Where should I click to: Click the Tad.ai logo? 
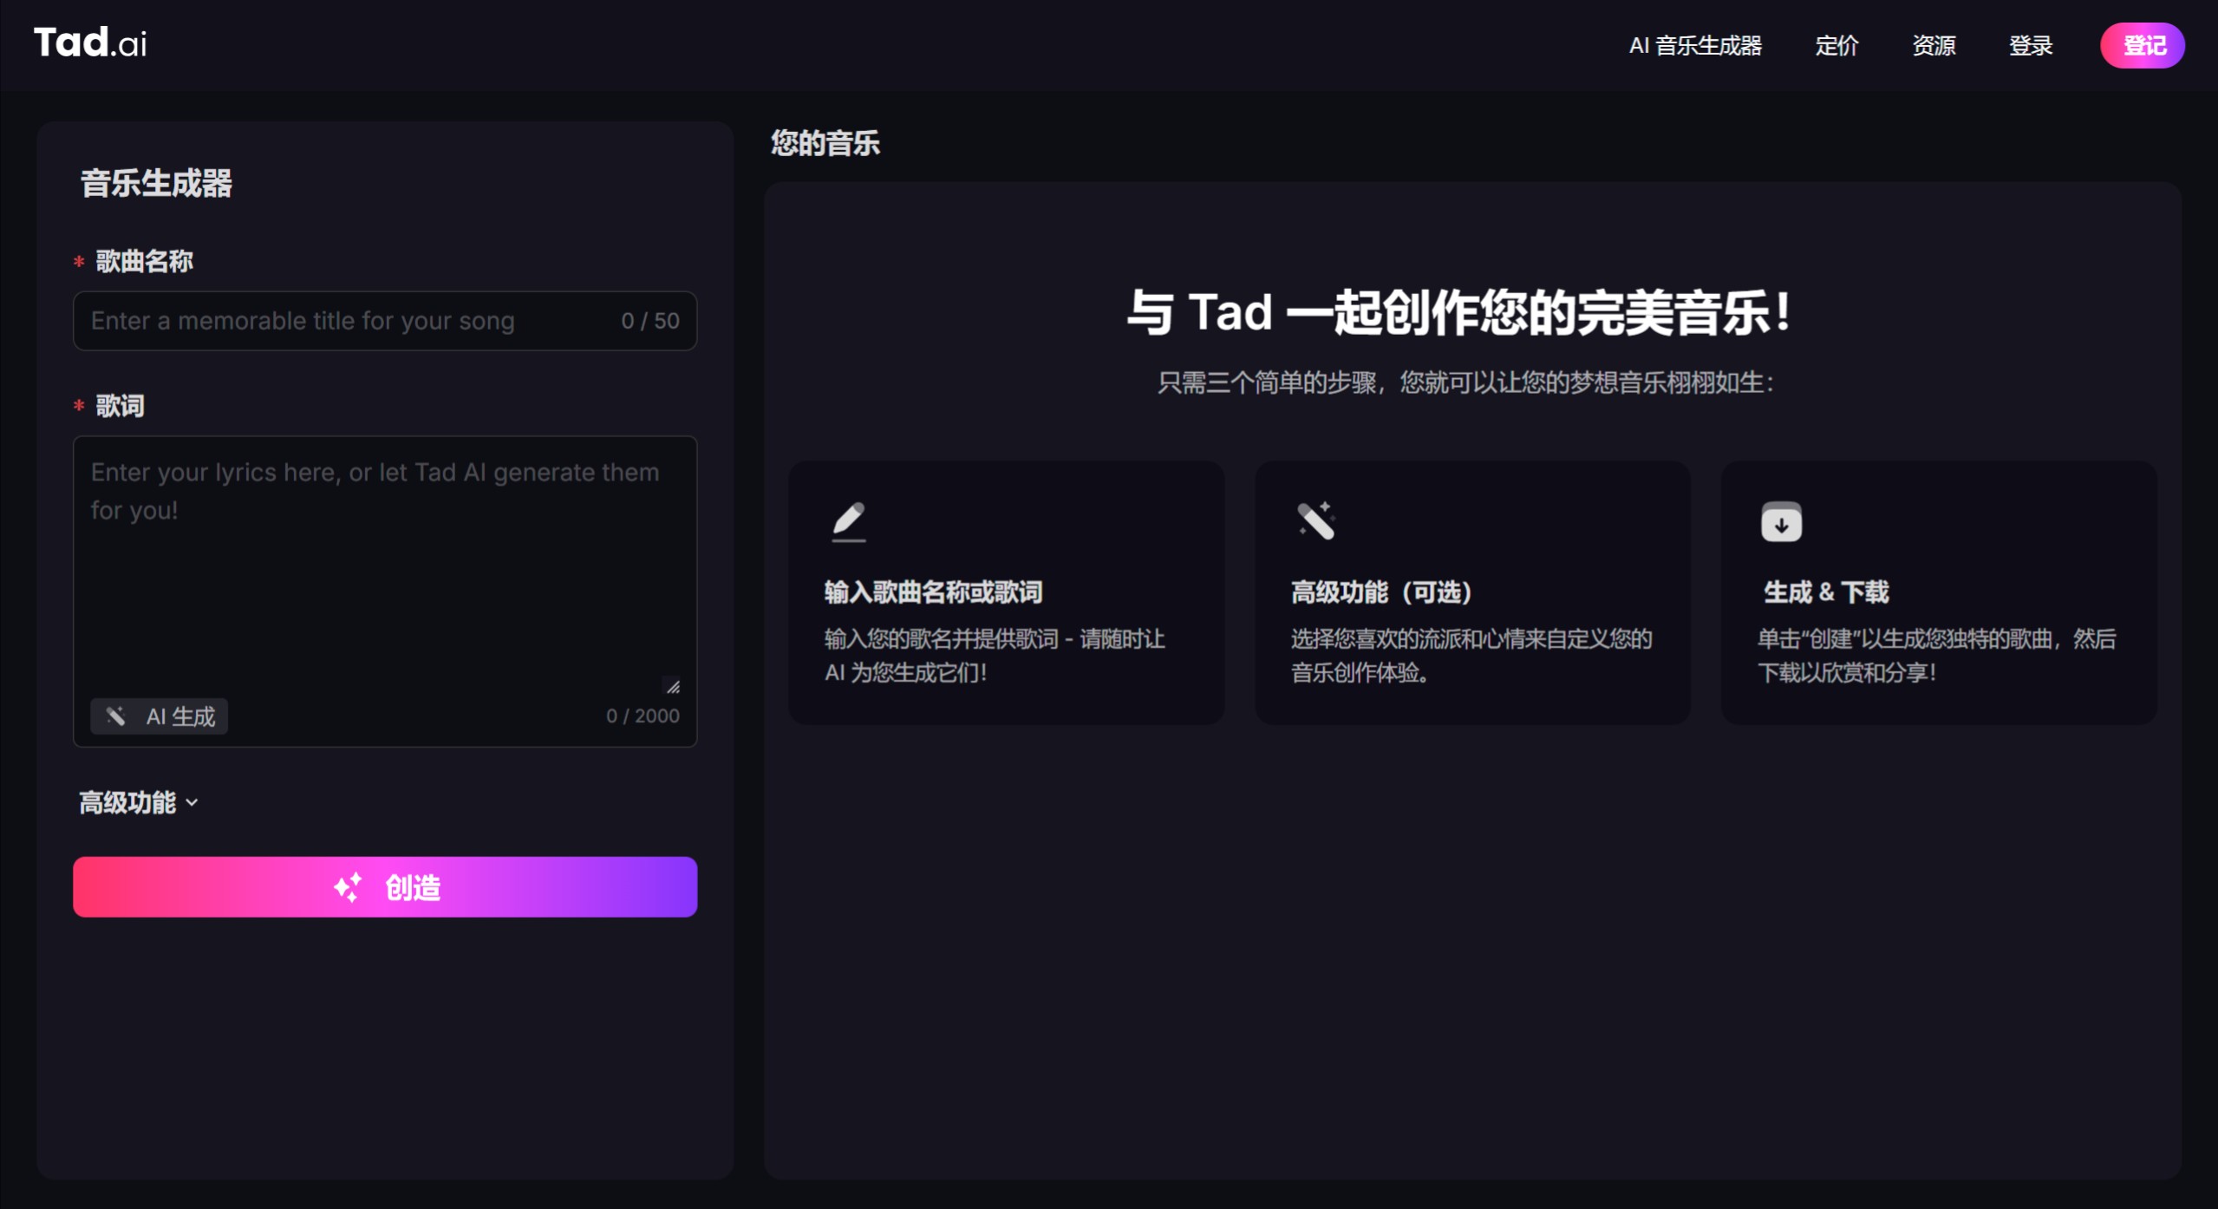[x=89, y=42]
